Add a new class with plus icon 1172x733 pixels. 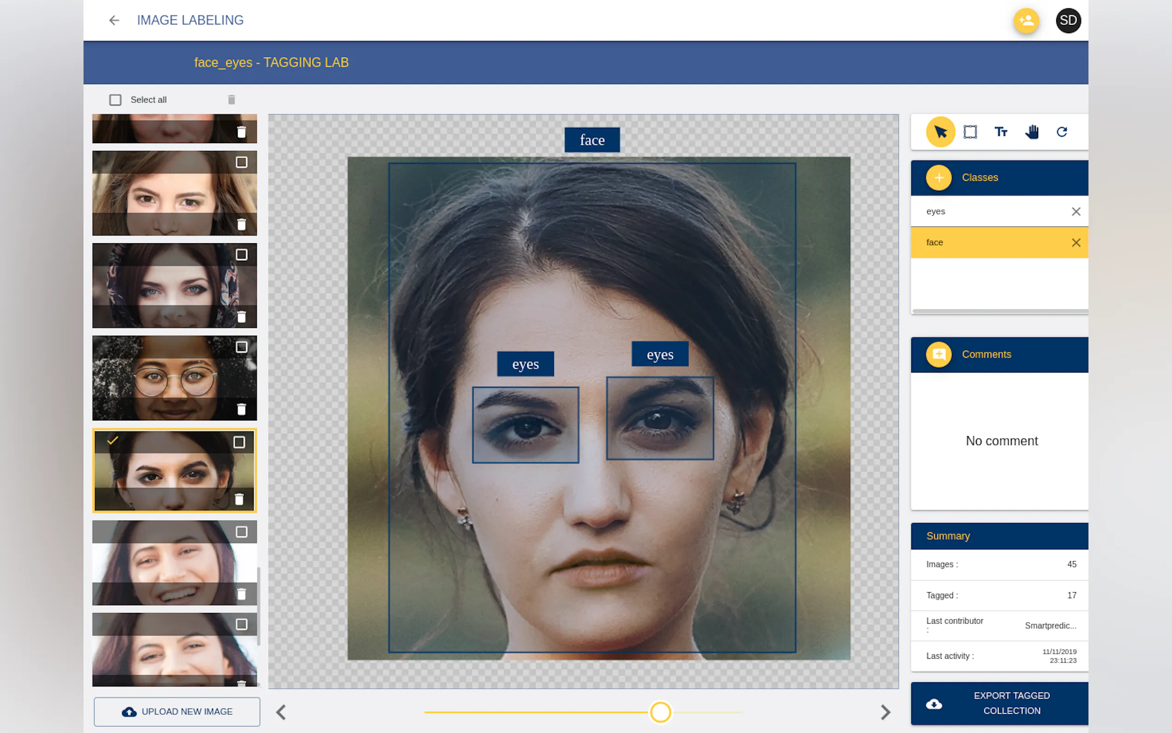[x=939, y=177]
